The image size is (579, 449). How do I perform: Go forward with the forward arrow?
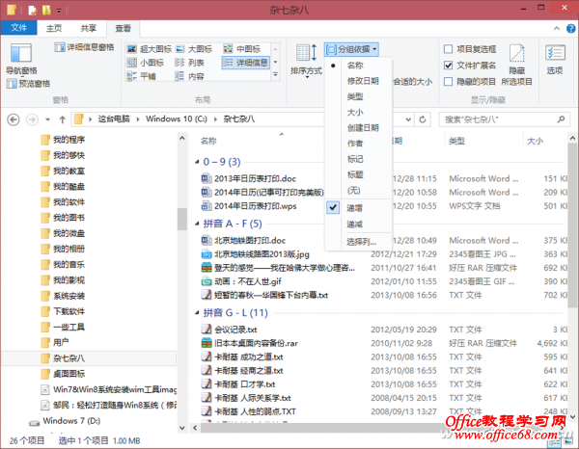tap(32, 119)
